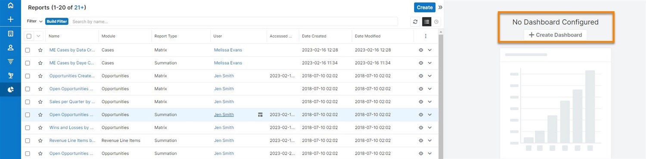Check the ME Cases by Data Cr... row
The image size is (646, 159).
pos(28,50)
